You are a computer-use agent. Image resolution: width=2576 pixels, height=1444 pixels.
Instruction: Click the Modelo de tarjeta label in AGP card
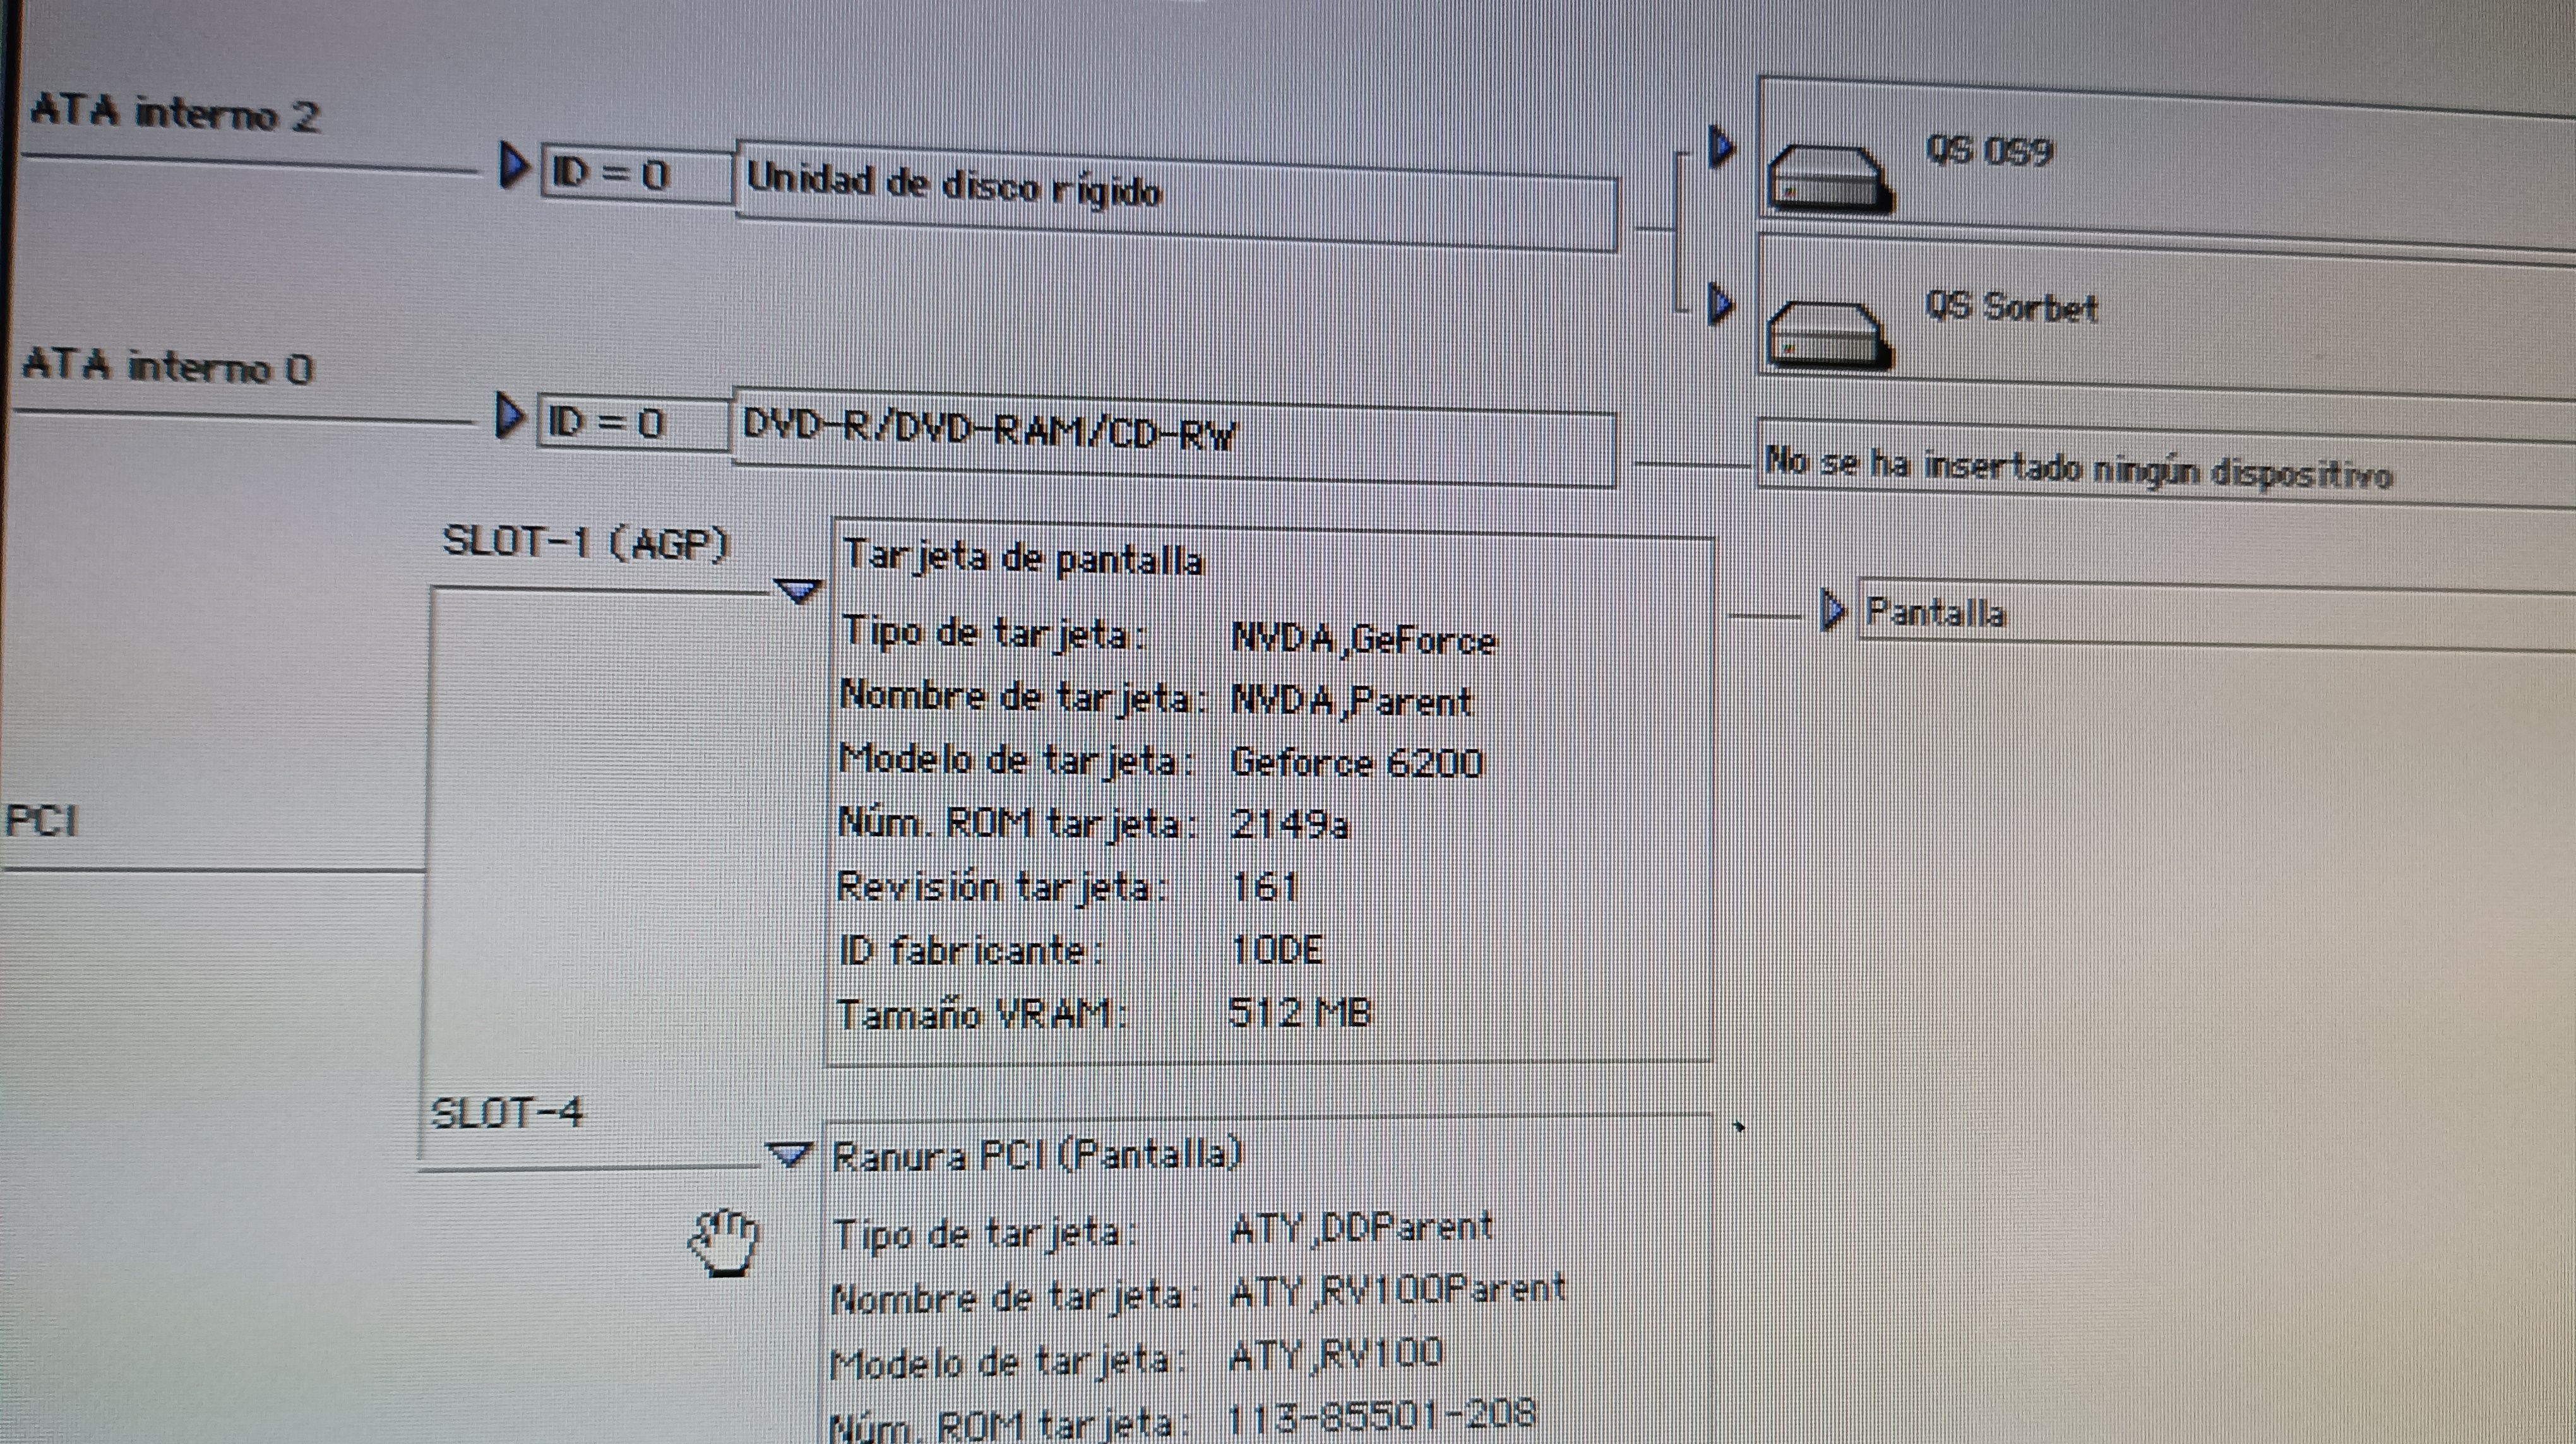(x=1017, y=760)
